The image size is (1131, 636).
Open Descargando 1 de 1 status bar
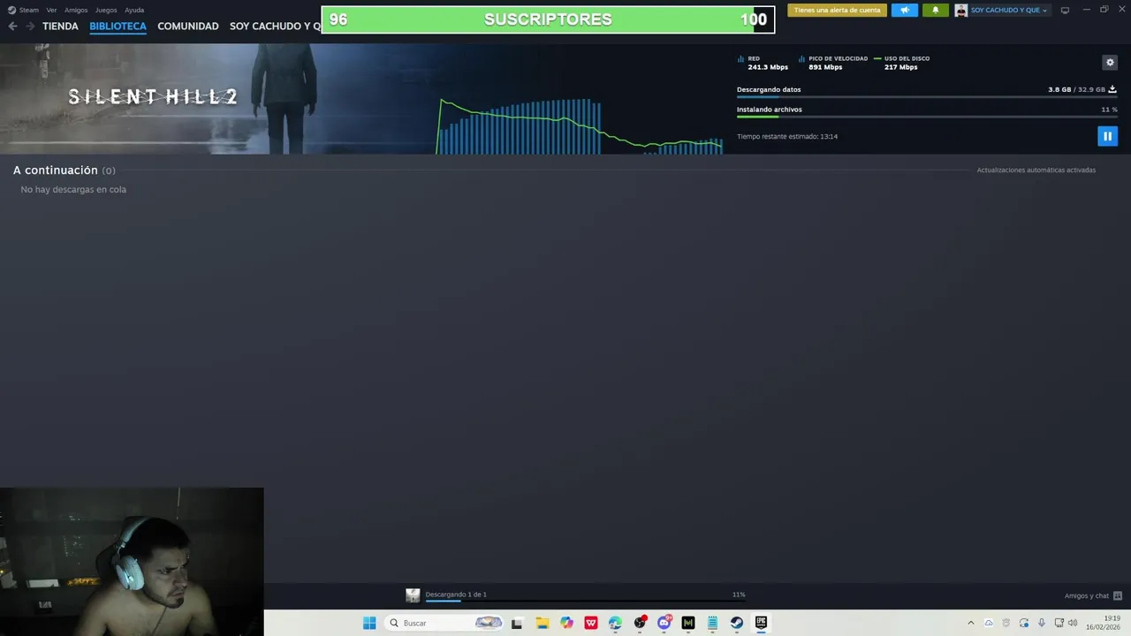click(x=456, y=594)
